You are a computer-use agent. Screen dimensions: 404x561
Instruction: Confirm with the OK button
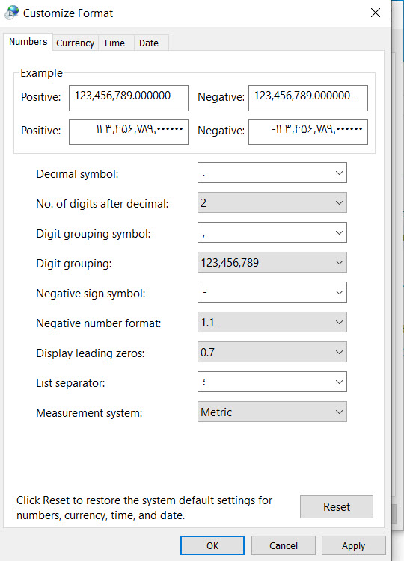click(x=212, y=545)
